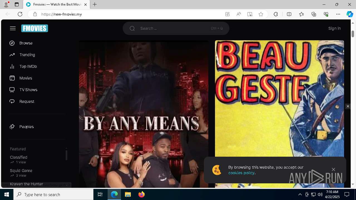Click the browser back arrow
This screenshot has height=200, width=356.
[x=8, y=14]
